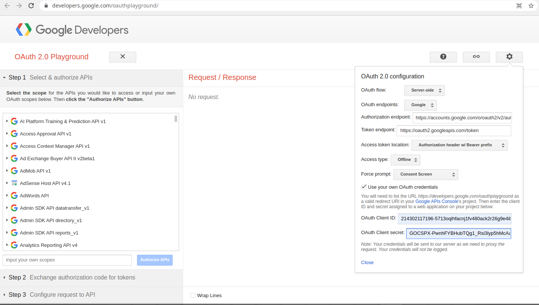This screenshot has height=305, width=539.
Task: Click the QR code icon in address bar
Action: (x=519, y=6)
